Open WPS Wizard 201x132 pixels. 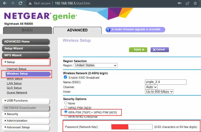(26, 55)
